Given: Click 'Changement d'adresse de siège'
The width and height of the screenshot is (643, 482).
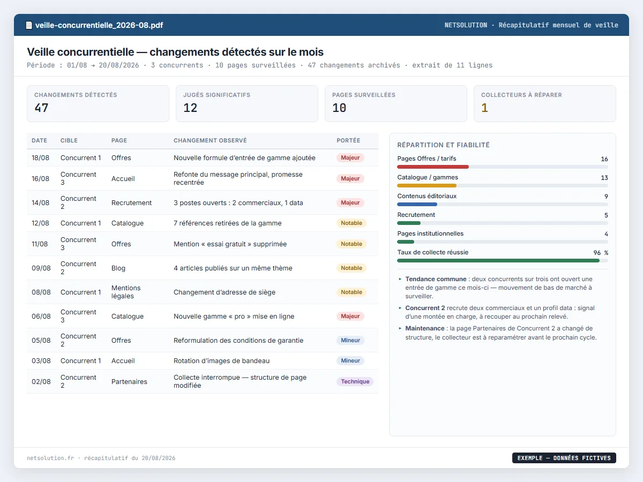Looking at the screenshot, I should tap(225, 292).
